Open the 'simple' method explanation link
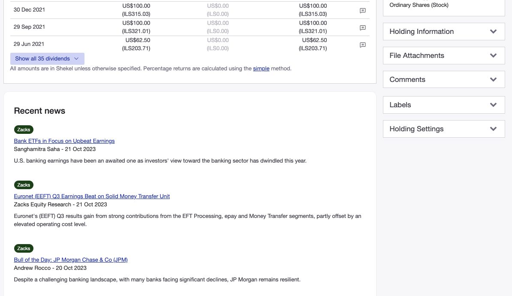This screenshot has height=296, width=512. (x=261, y=68)
